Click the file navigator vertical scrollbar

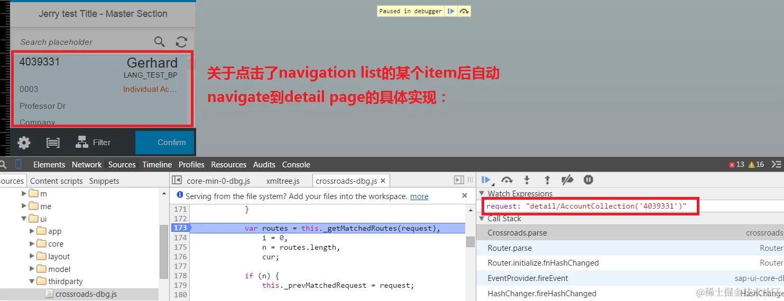pyautogui.click(x=163, y=251)
